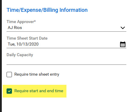Click the Daily Capacity label

pyautogui.click(x=20, y=55)
